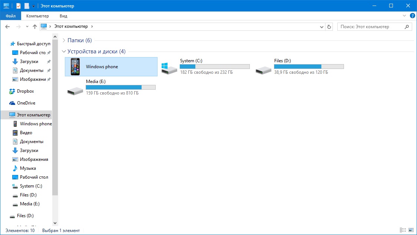The image size is (417, 235).
Task: Click the computer icon in the address bar
Action: pos(44,26)
